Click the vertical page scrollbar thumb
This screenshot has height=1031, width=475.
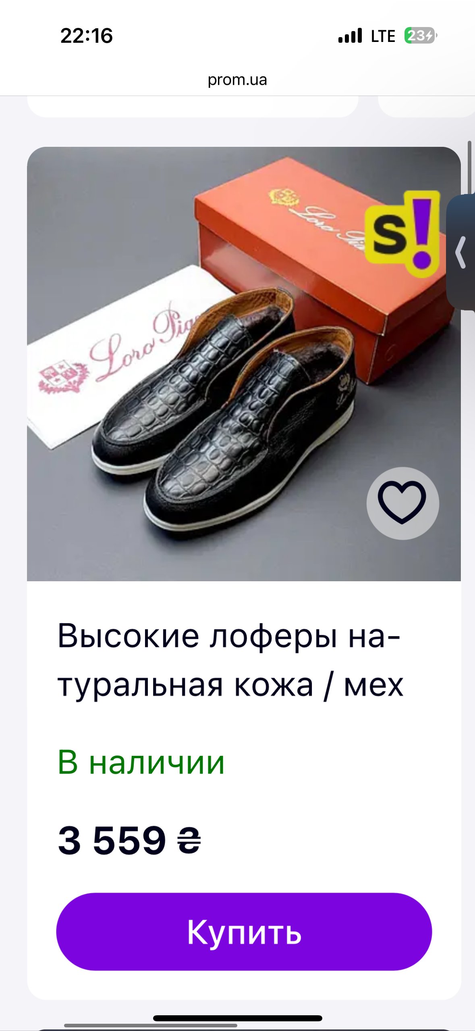point(469,167)
